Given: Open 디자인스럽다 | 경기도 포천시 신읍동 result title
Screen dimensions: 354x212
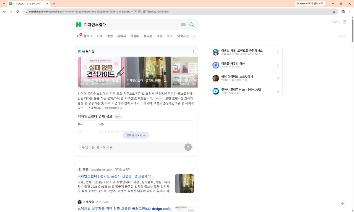Looking at the screenshot, I should 114,176.
